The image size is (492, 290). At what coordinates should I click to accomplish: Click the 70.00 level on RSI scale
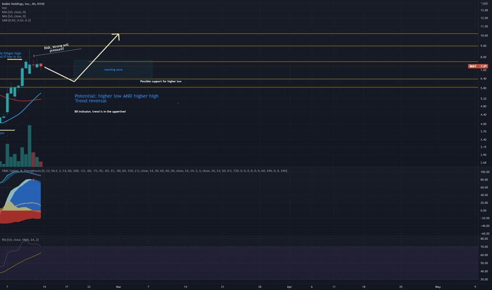(x=484, y=247)
